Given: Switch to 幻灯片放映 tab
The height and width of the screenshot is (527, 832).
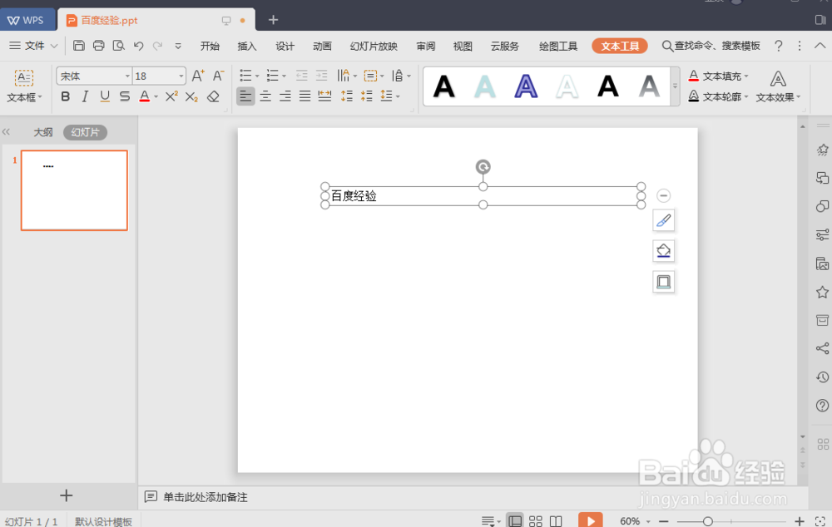Looking at the screenshot, I should [374, 46].
